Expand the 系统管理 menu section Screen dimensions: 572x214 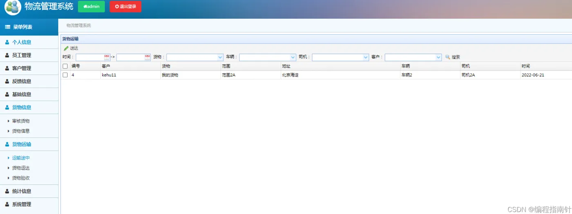click(29, 204)
